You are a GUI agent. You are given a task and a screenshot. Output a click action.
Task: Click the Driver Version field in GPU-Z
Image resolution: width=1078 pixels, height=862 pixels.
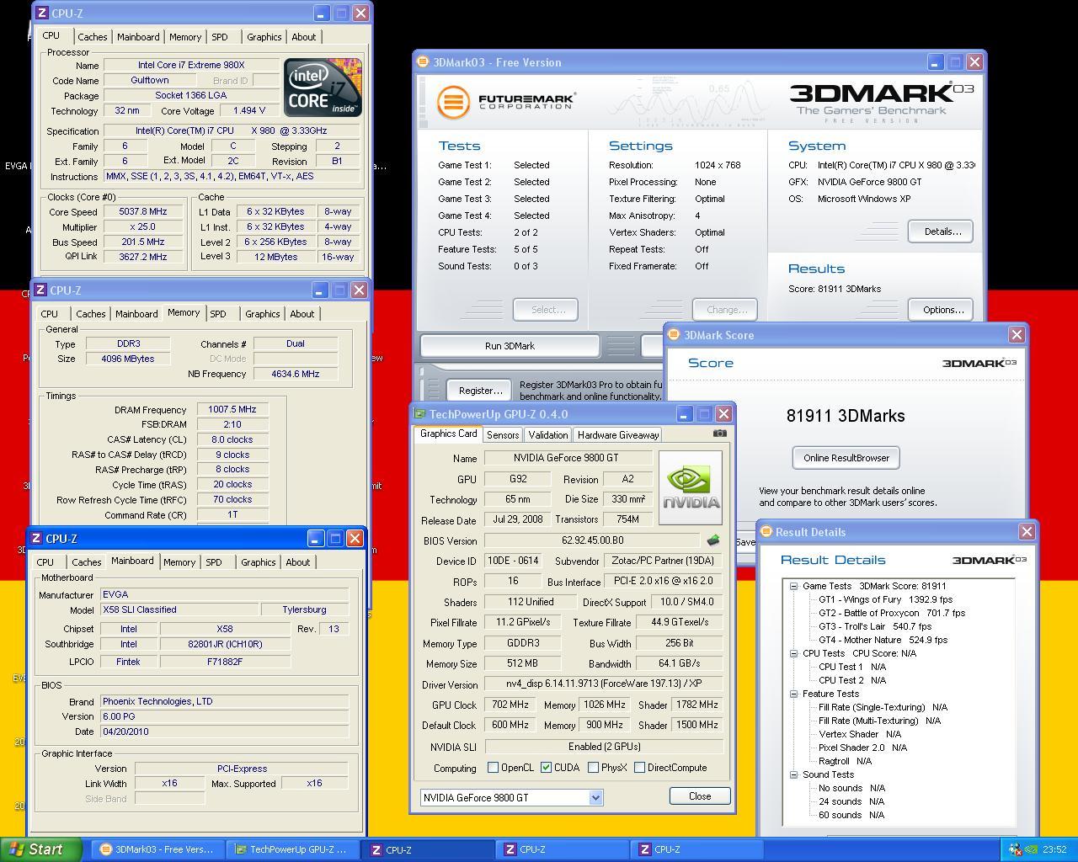click(x=604, y=684)
